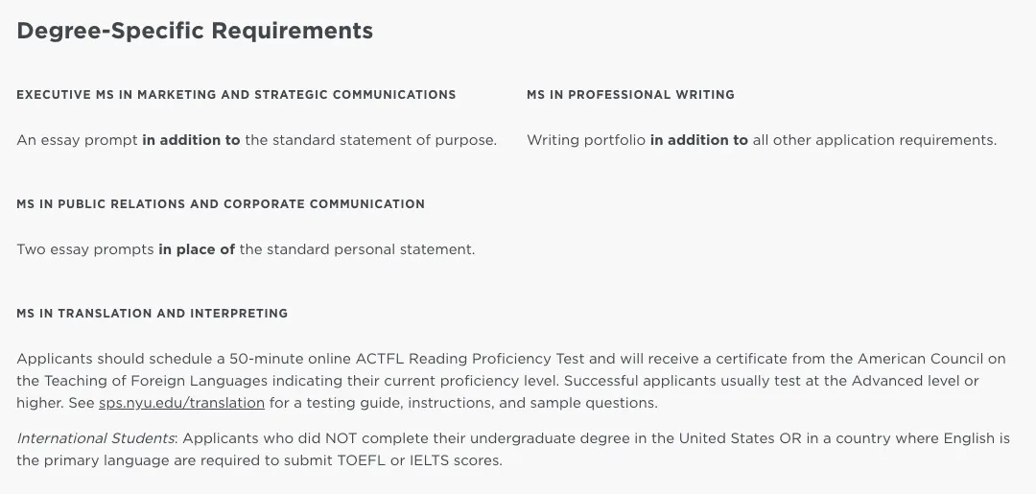Click bold 'in addition to' after Writing portfolio
1036x494 pixels.
[x=698, y=140]
